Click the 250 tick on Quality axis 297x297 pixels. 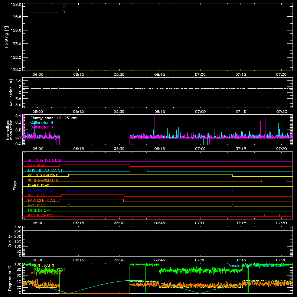pyautogui.click(x=18, y=231)
